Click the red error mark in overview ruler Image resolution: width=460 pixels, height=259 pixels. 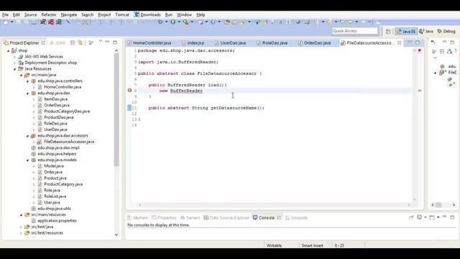[x=420, y=91]
